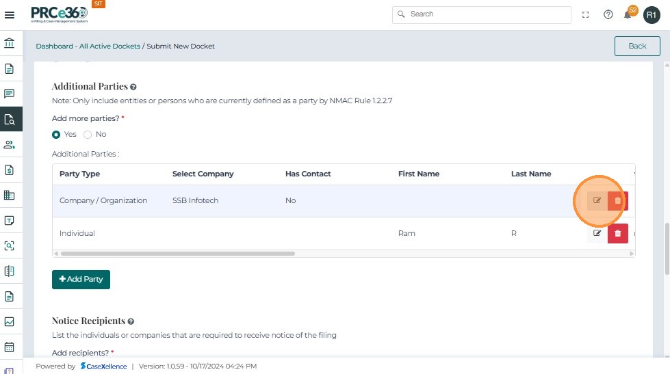Select No for add more parties
The width and height of the screenshot is (670, 374).
click(x=88, y=135)
